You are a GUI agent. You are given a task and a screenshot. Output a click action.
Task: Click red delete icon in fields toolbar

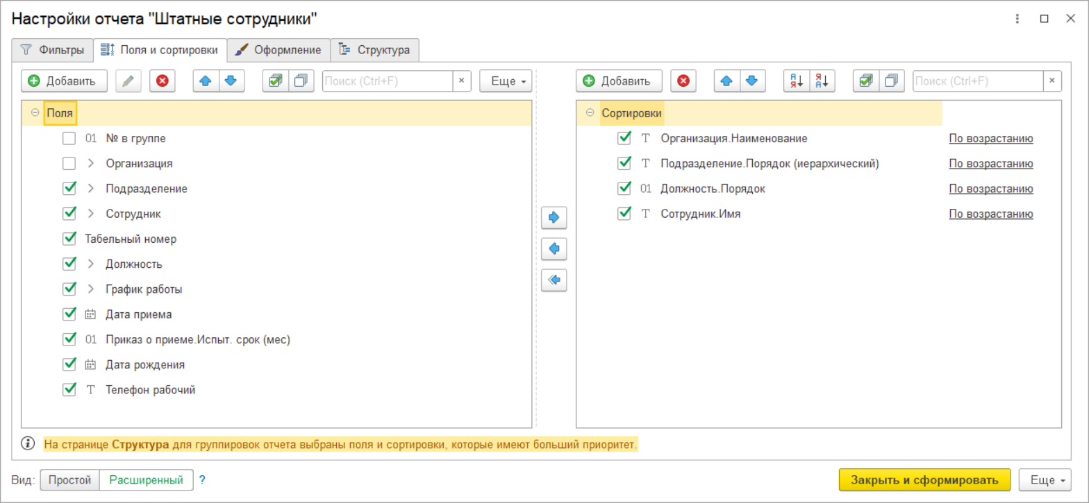point(163,81)
